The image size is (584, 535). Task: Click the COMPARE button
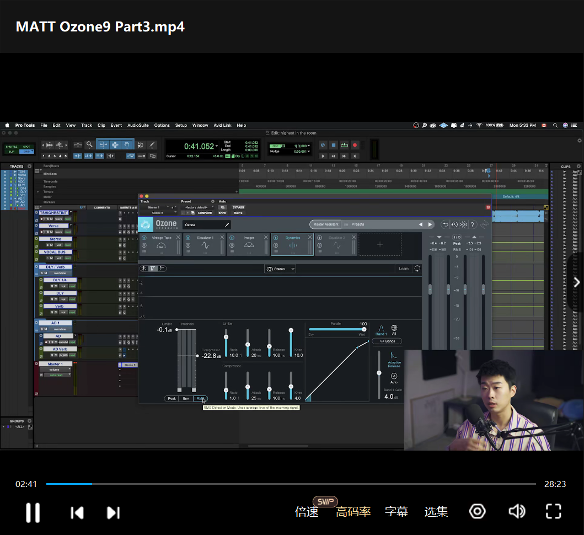(205, 213)
